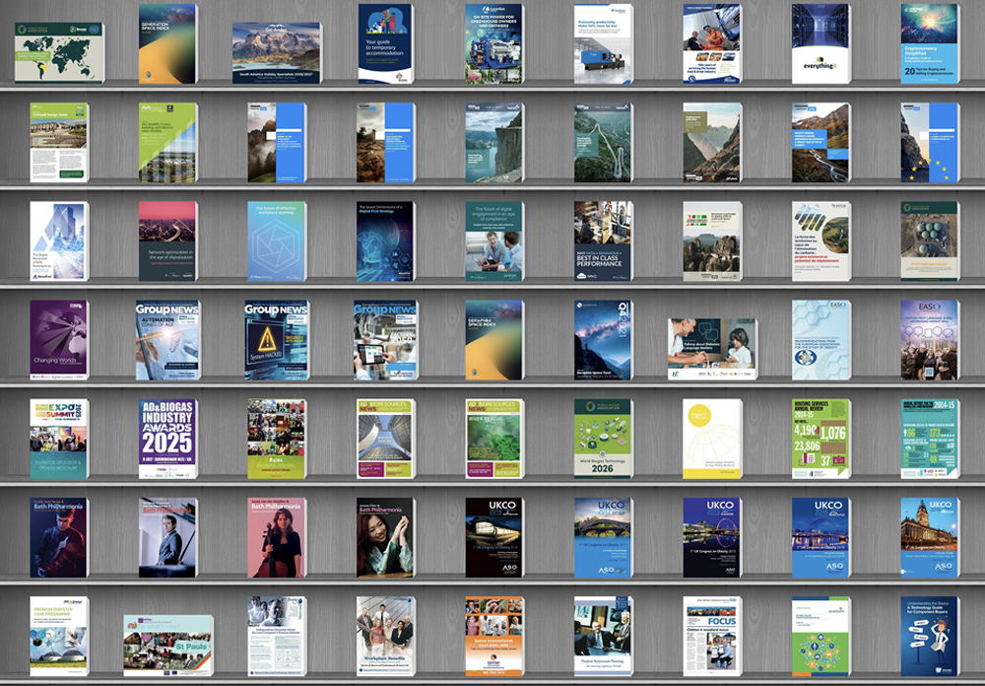Open the Go Andes South America Holiday brochure
This screenshot has height=686, width=985.
(277, 53)
